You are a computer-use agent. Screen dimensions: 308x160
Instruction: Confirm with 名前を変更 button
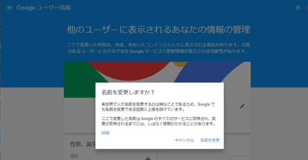(x=210, y=140)
